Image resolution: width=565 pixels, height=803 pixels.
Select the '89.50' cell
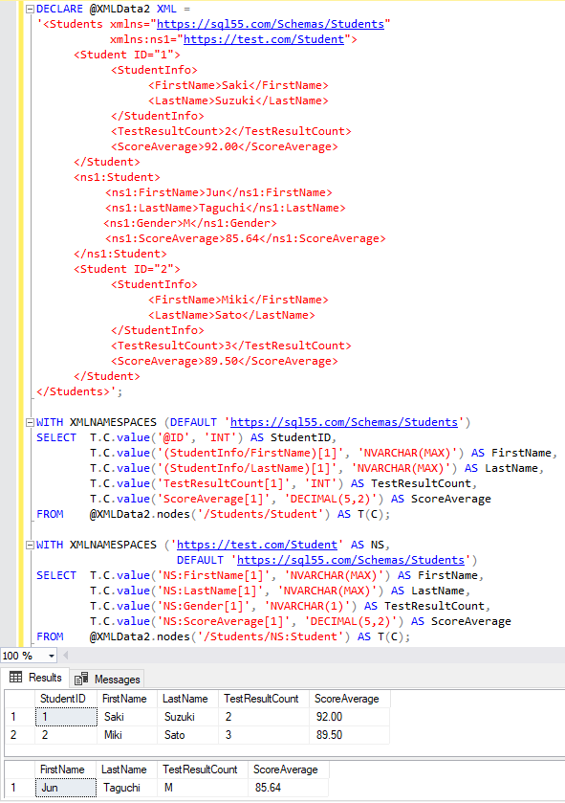pos(350,735)
